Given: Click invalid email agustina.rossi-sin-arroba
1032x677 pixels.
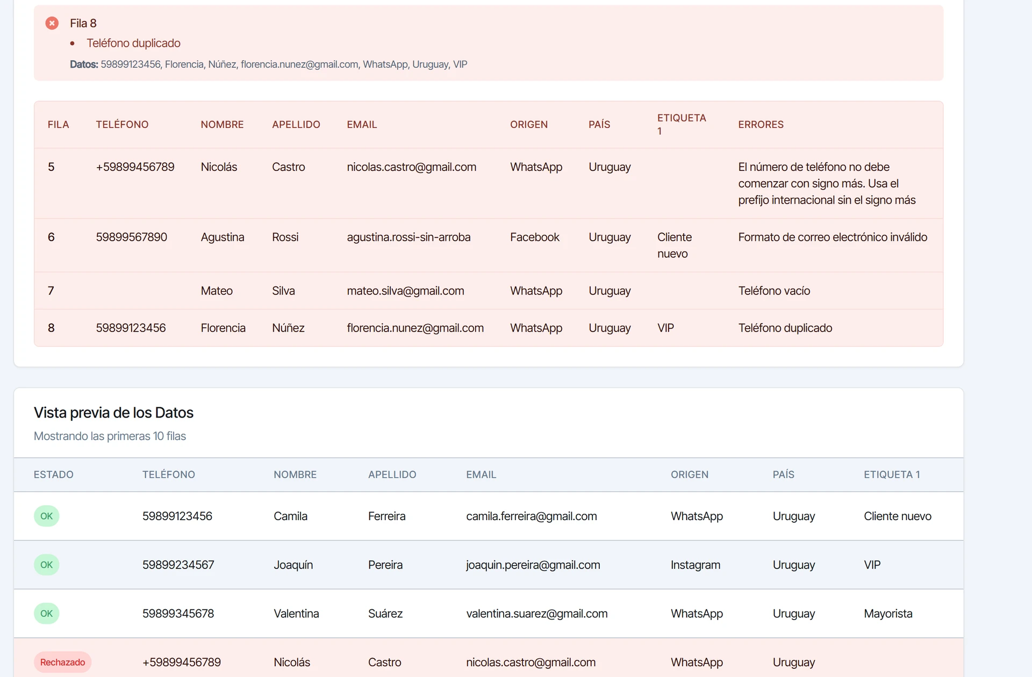Looking at the screenshot, I should pyautogui.click(x=408, y=237).
